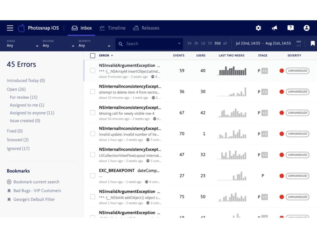This screenshot has height=238, width=317.
Task: Click the magnifier icon in search box
Action: click(x=121, y=44)
